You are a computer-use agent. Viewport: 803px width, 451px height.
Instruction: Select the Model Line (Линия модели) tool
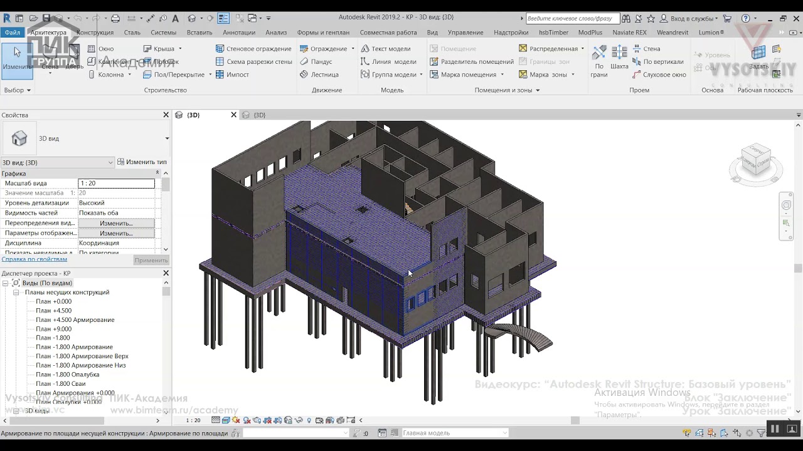pyautogui.click(x=389, y=61)
